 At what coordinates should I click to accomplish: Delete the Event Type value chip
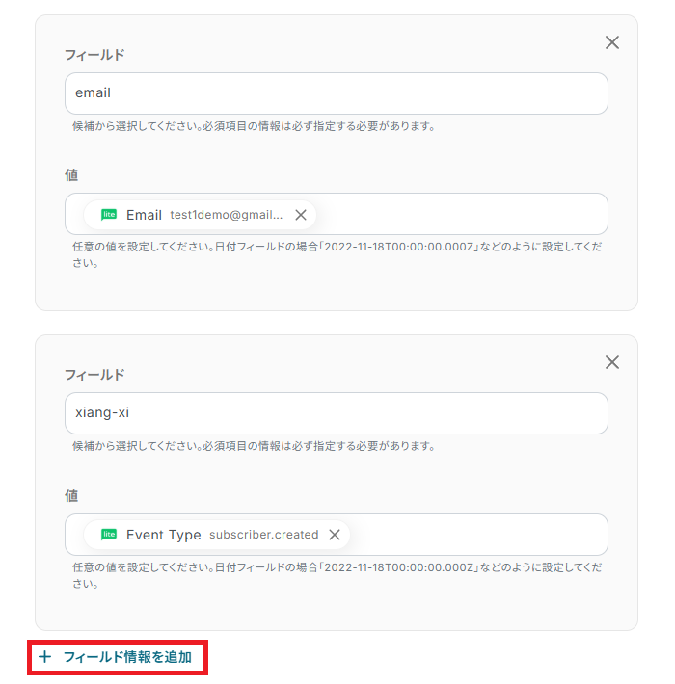click(335, 535)
